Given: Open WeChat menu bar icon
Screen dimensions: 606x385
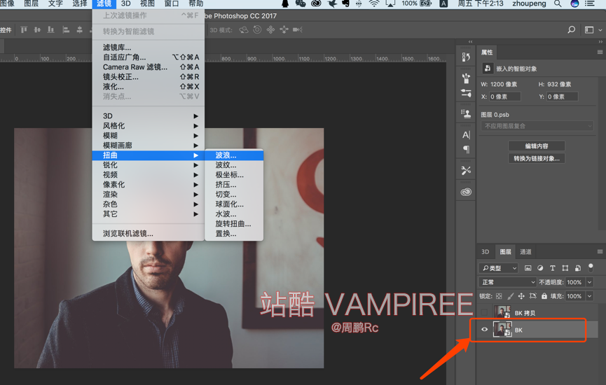Looking at the screenshot, I should pyautogui.click(x=301, y=3).
